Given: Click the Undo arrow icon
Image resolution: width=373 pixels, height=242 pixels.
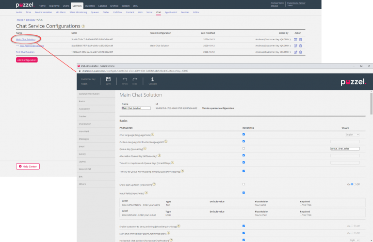Looking at the screenshot, I should click(x=125, y=79).
